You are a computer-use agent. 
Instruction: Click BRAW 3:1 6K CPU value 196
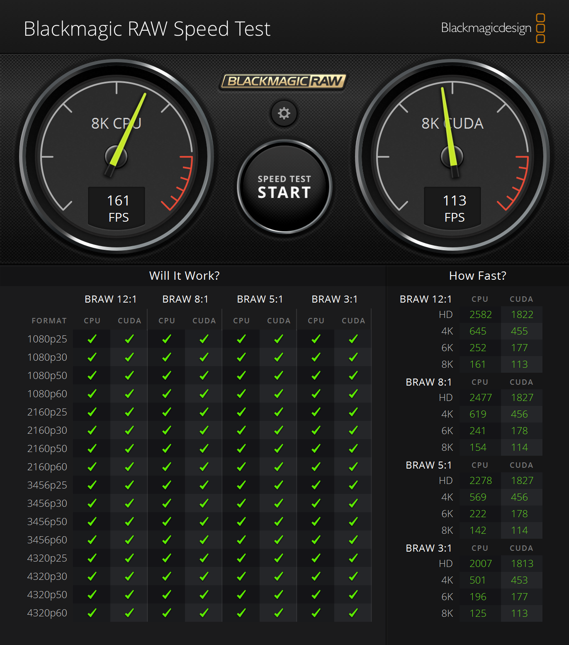click(478, 597)
